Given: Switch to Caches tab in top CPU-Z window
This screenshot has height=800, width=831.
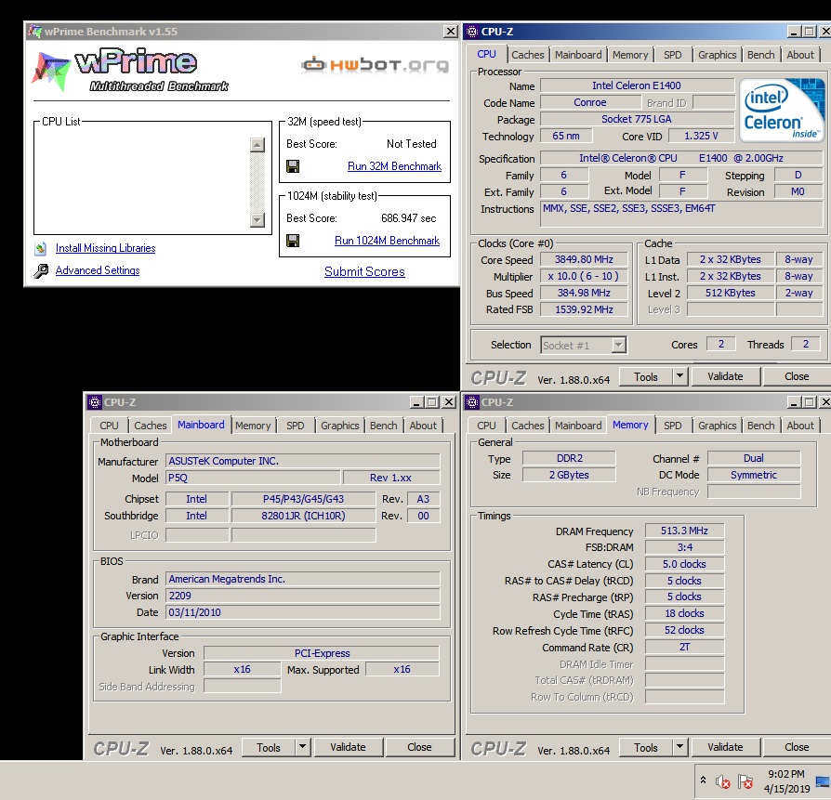Looking at the screenshot, I should [527, 55].
